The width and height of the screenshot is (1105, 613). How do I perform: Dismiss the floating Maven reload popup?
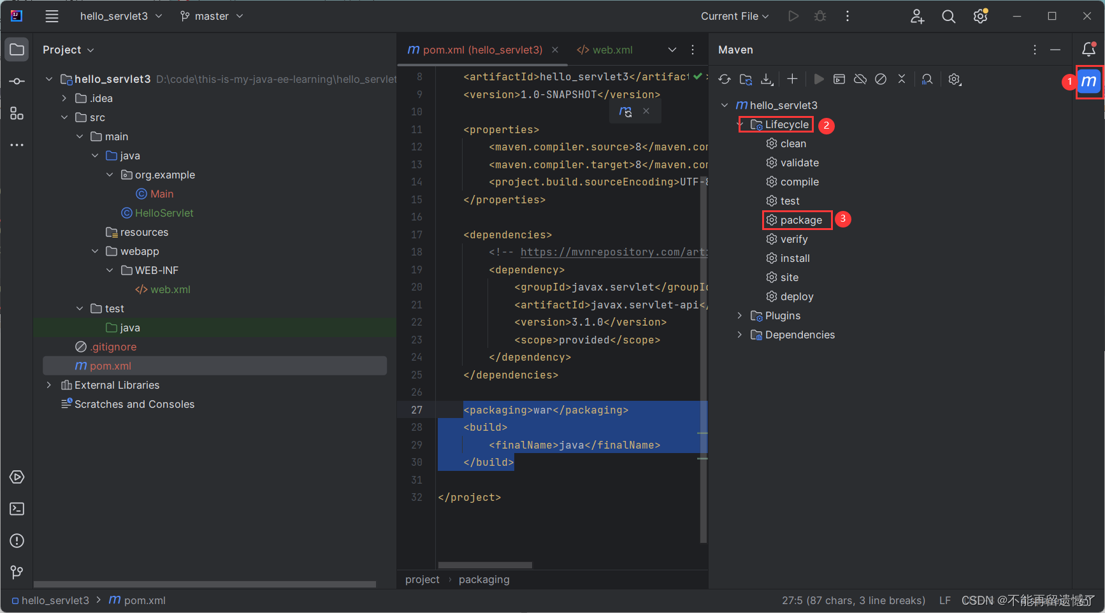click(646, 111)
